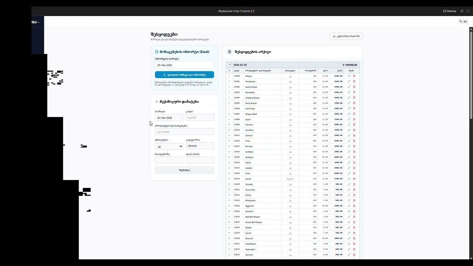The image size is (473, 266).
Task: Delete the Spinach row
Action: click(x=354, y=255)
